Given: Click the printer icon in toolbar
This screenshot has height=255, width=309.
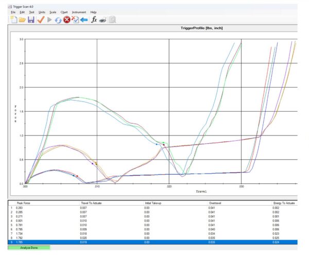Looking at the screenshot, I should tap(103, 20).
